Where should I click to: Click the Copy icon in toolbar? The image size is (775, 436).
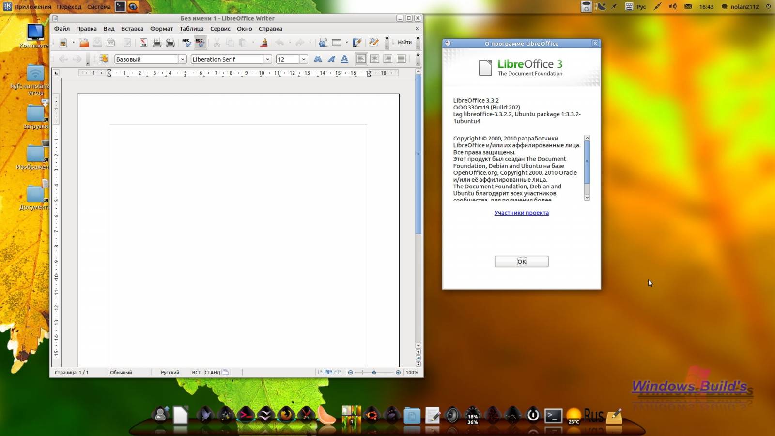230,43
